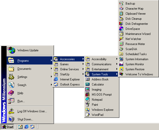Image resolution: width=159 pixels, height=130 pixels.
Task: Click the ScanDisk icon
Action: point(121,49)
